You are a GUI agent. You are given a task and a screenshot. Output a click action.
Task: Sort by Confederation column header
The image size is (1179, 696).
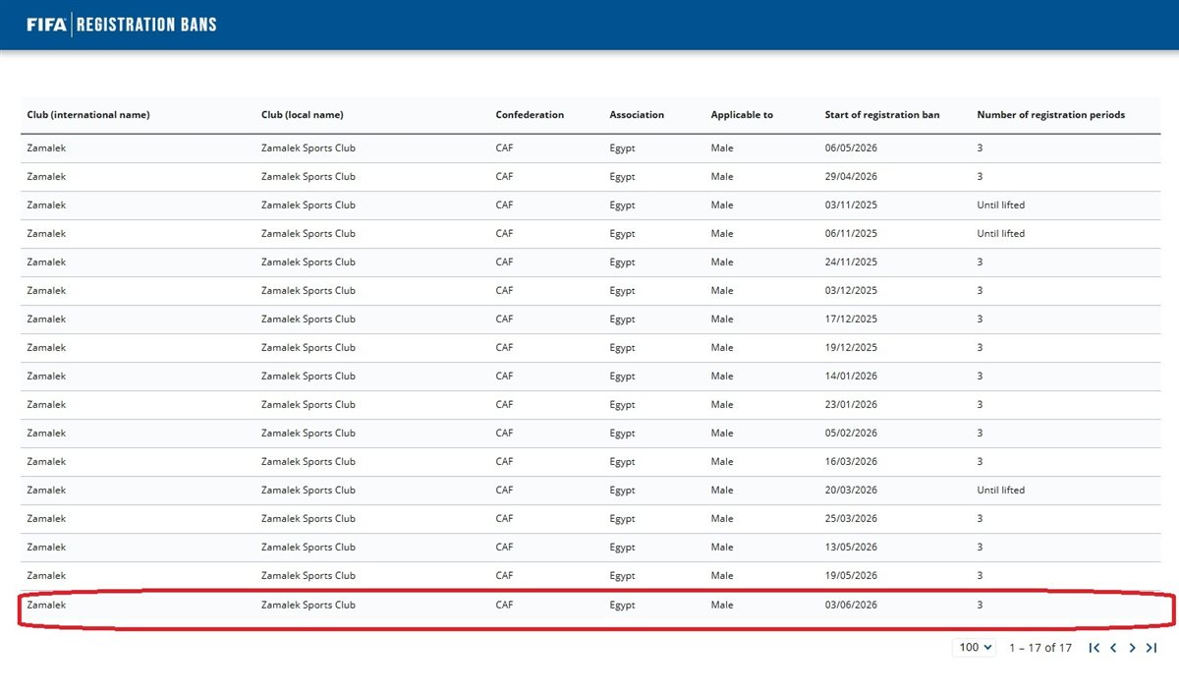click(530, 115)
